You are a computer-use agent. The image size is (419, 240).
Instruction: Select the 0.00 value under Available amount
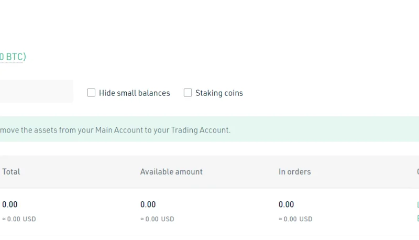(x=148, y=204)
